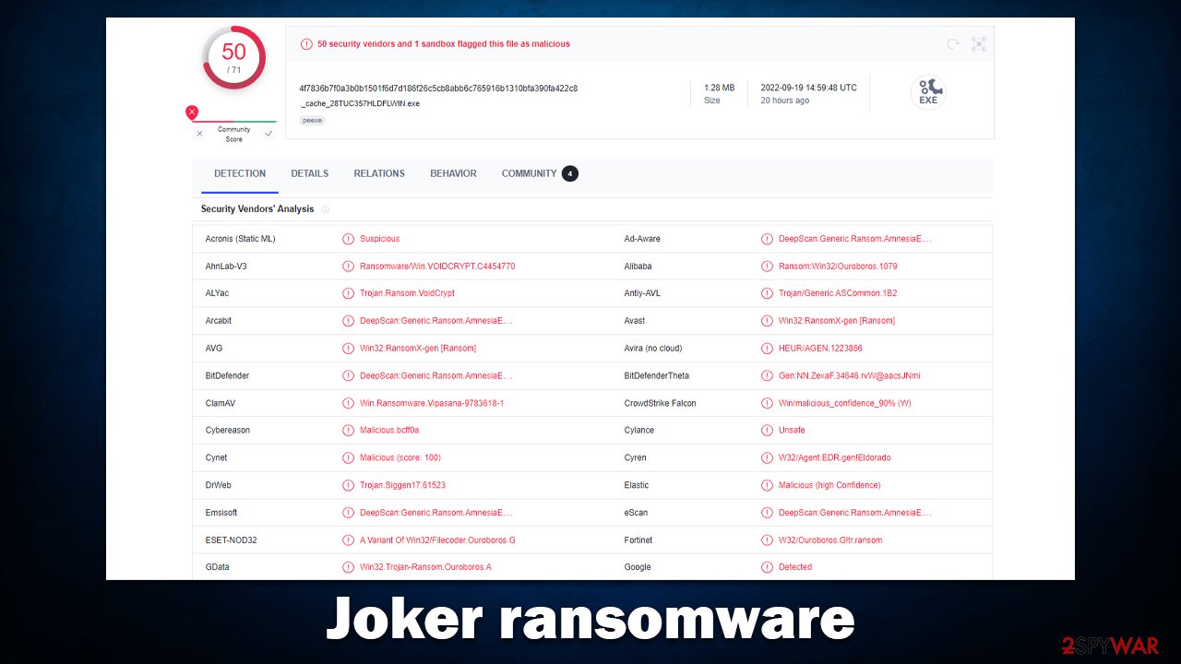Click the Security Vendors' Analysis heading
Screen dimensions: 1181x664
[x=257, y=209]
